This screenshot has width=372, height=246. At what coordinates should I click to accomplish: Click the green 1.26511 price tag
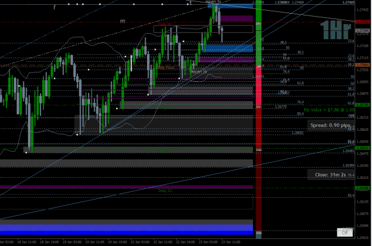362,148
